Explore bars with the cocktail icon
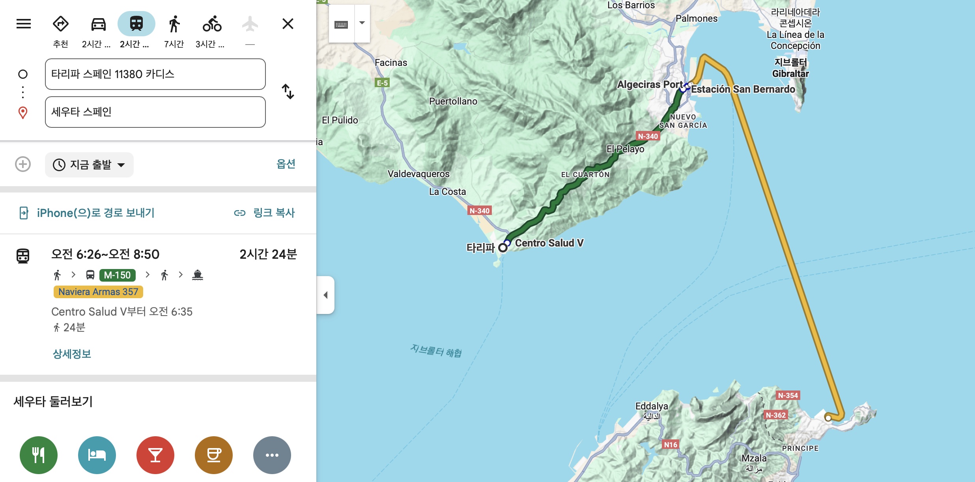This screenshot has height=482, width=975. pyautogui.click(x=155, y=455)
